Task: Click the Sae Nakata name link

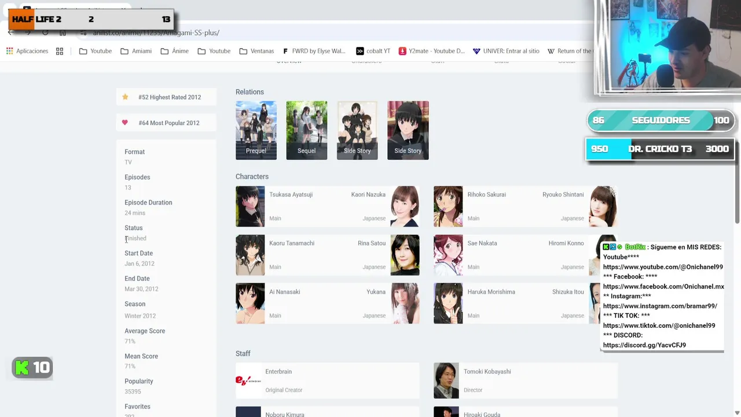Action: 482,243
